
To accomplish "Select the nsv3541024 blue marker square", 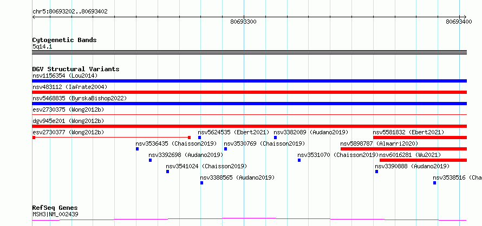I will 167,172.
